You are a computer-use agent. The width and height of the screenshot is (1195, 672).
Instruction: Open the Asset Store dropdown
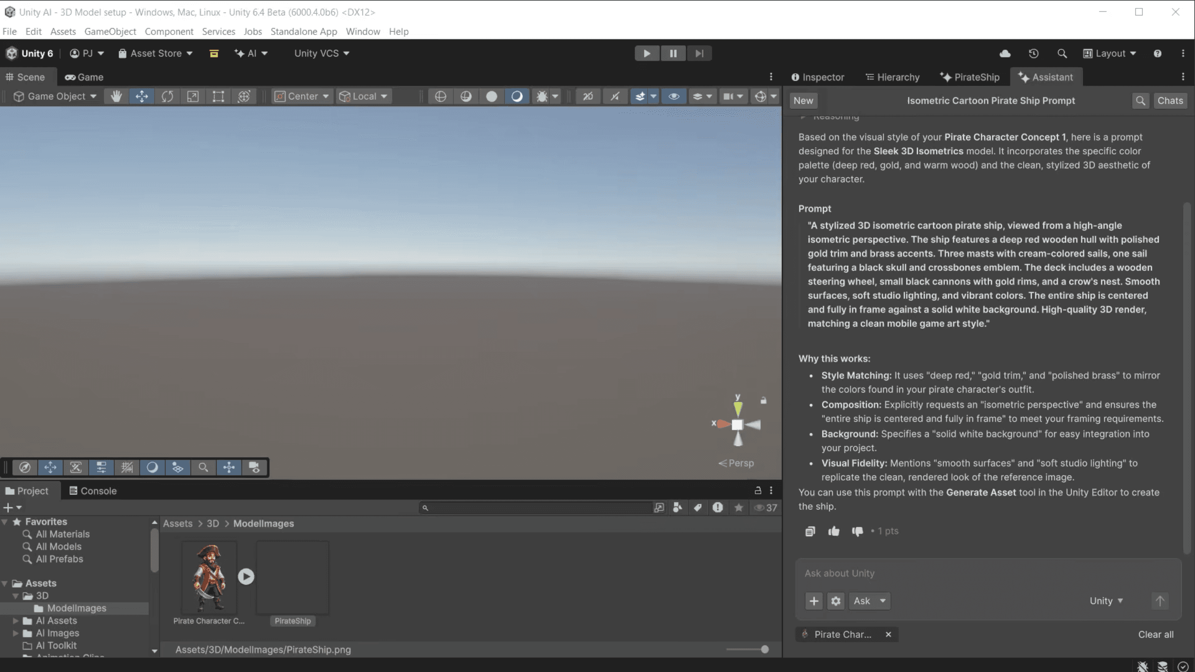coord(156,54)
